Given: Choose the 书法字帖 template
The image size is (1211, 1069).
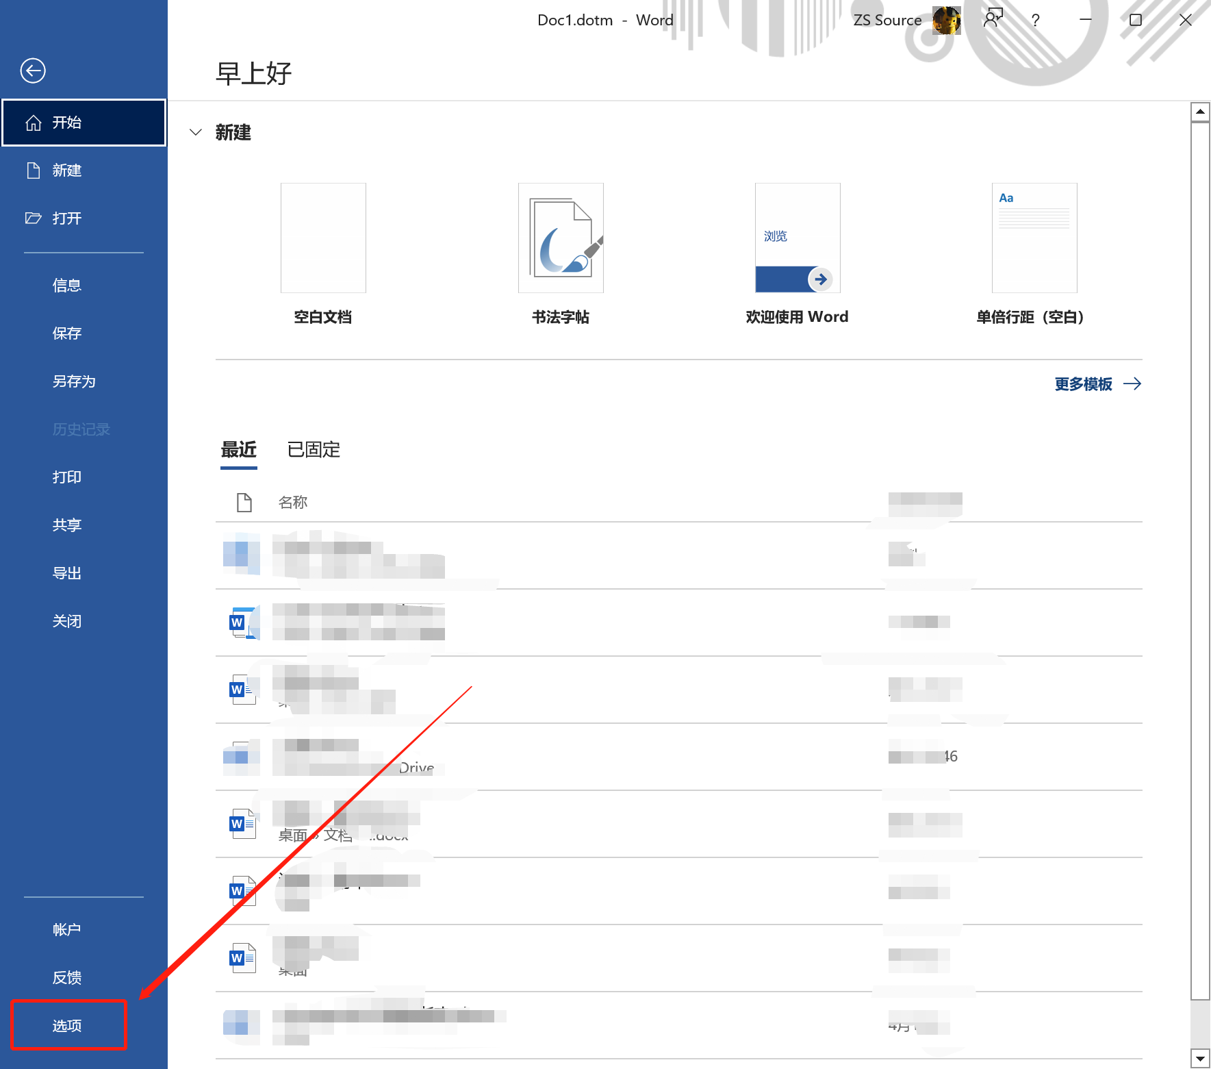Looking at the screenshot, I should (x=561, y=238).
